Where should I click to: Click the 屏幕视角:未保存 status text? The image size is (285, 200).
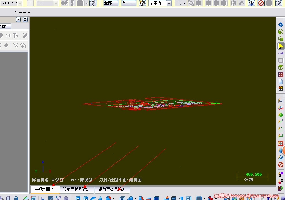(x=48, y=180)
